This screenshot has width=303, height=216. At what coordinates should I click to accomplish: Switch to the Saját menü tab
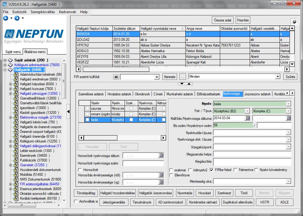(x=13, y=52)
